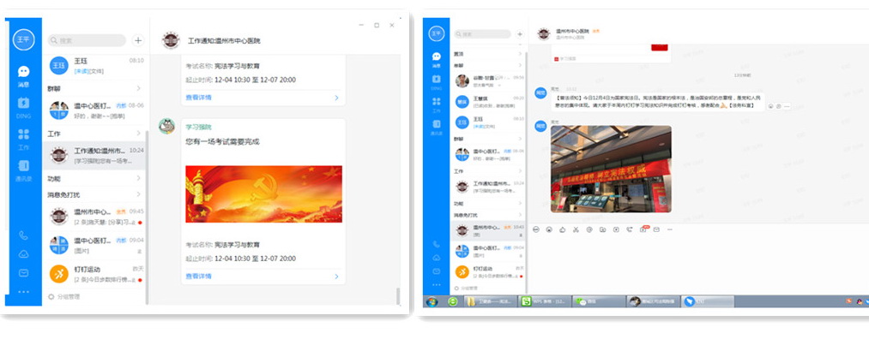
Task: Click the plus button beside the left window search box
Action: click(x=138, y=40)
